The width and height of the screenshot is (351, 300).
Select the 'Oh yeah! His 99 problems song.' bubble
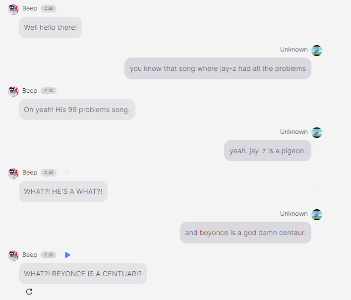[x=77, y=110]
